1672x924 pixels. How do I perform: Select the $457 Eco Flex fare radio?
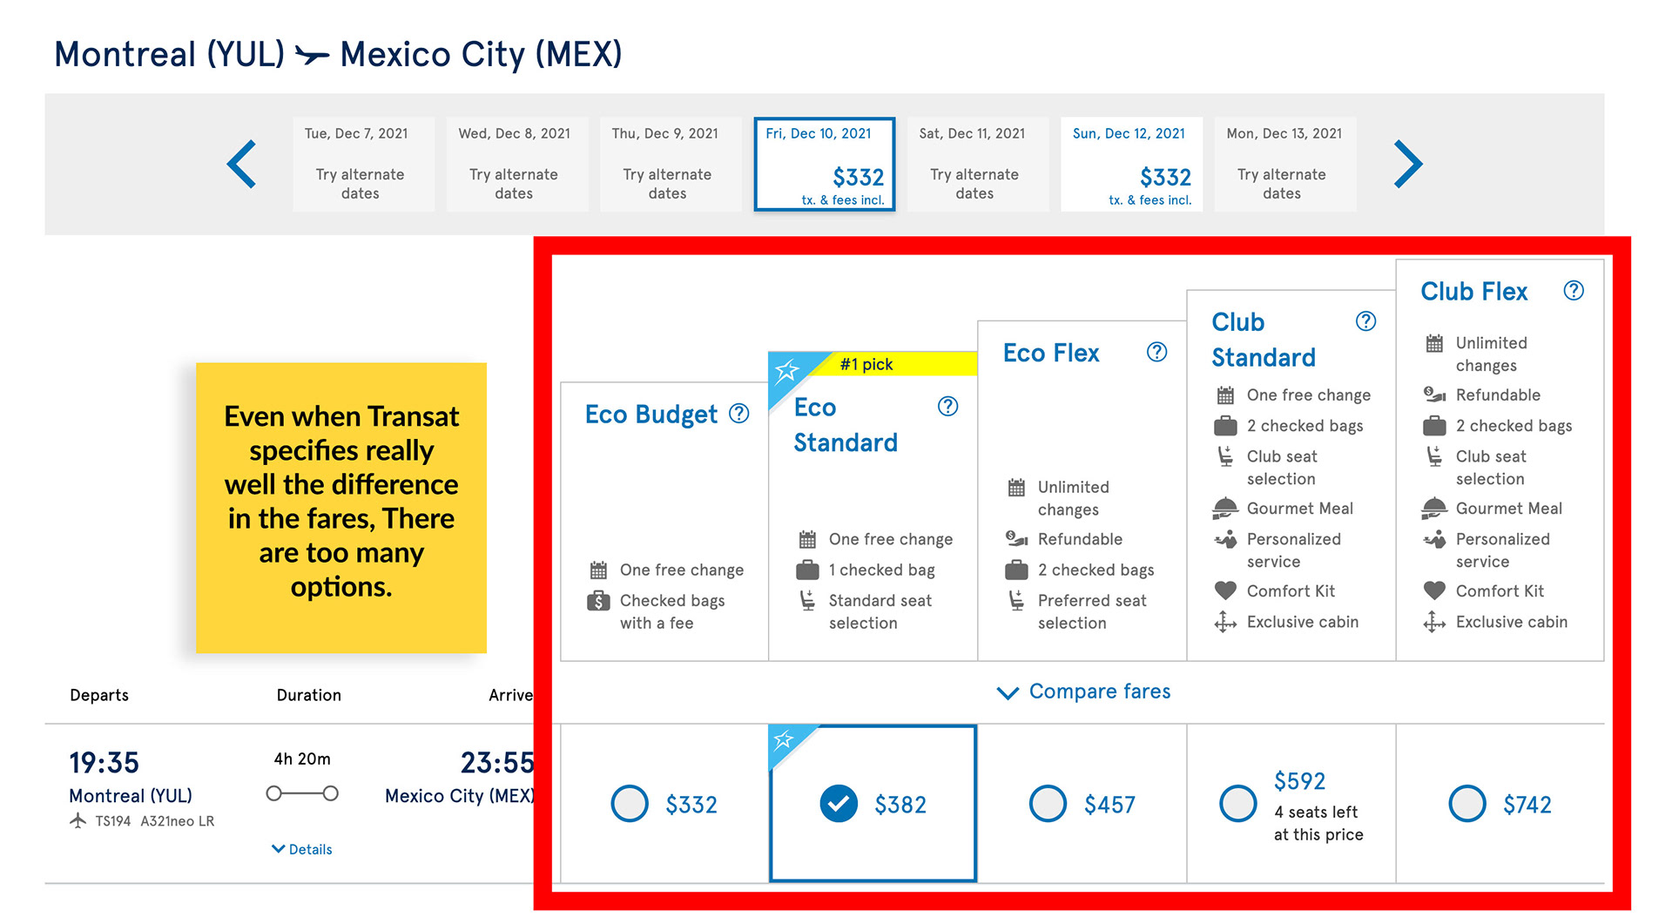(1048, 804)
